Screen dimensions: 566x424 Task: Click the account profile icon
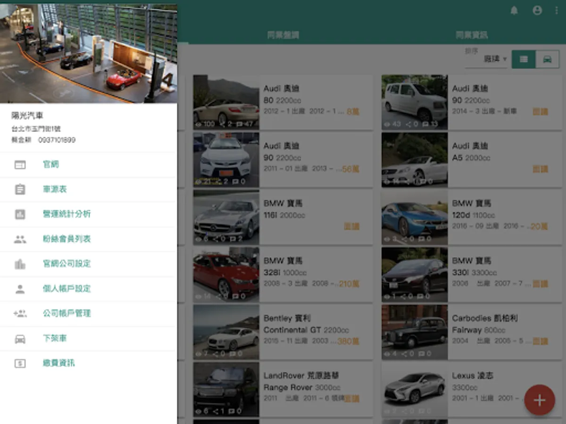pos(537,10)
